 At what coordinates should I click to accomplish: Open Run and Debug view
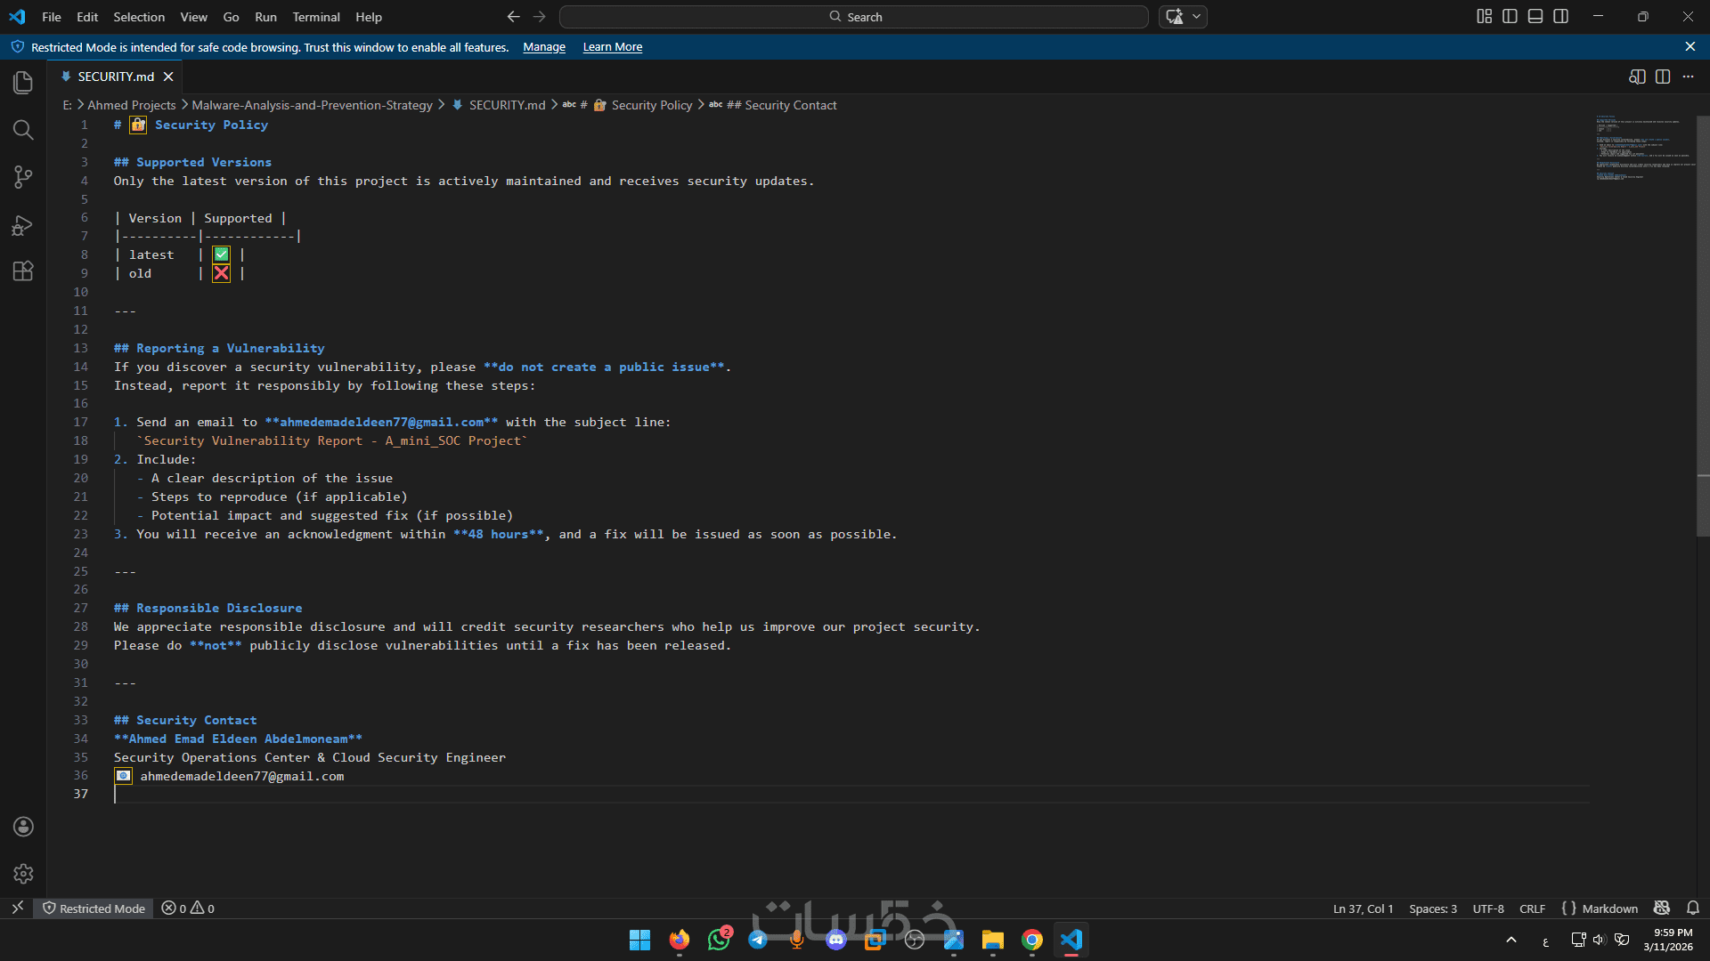23,225
